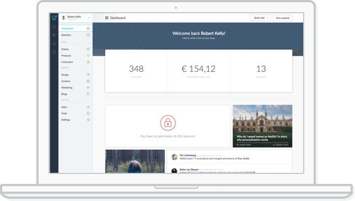Screen dimensions: 355x201
Task: Click the 'Welcome back Robert Kelly!' heading
Action: coord(199,33)
